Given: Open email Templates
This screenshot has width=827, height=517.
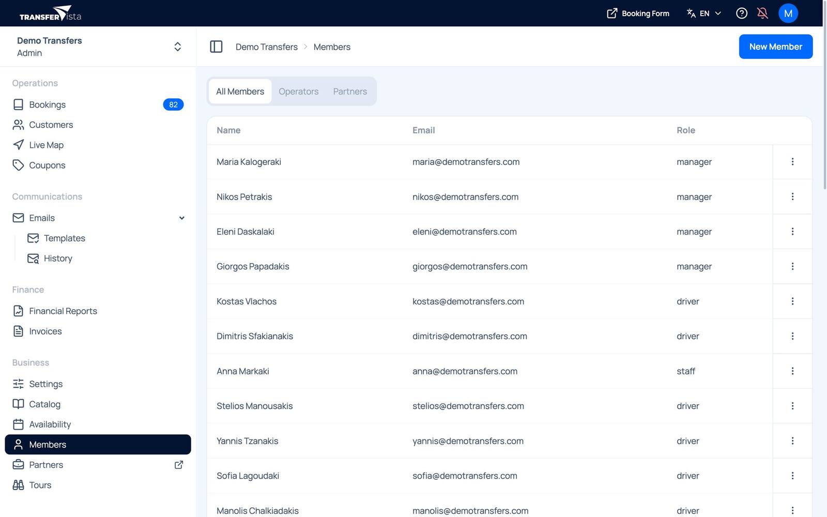Looking at the screenshot, I should [x=105, y=238].
